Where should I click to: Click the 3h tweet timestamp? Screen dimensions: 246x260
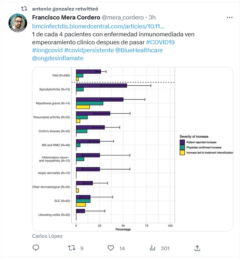click(x=152, y=17)
